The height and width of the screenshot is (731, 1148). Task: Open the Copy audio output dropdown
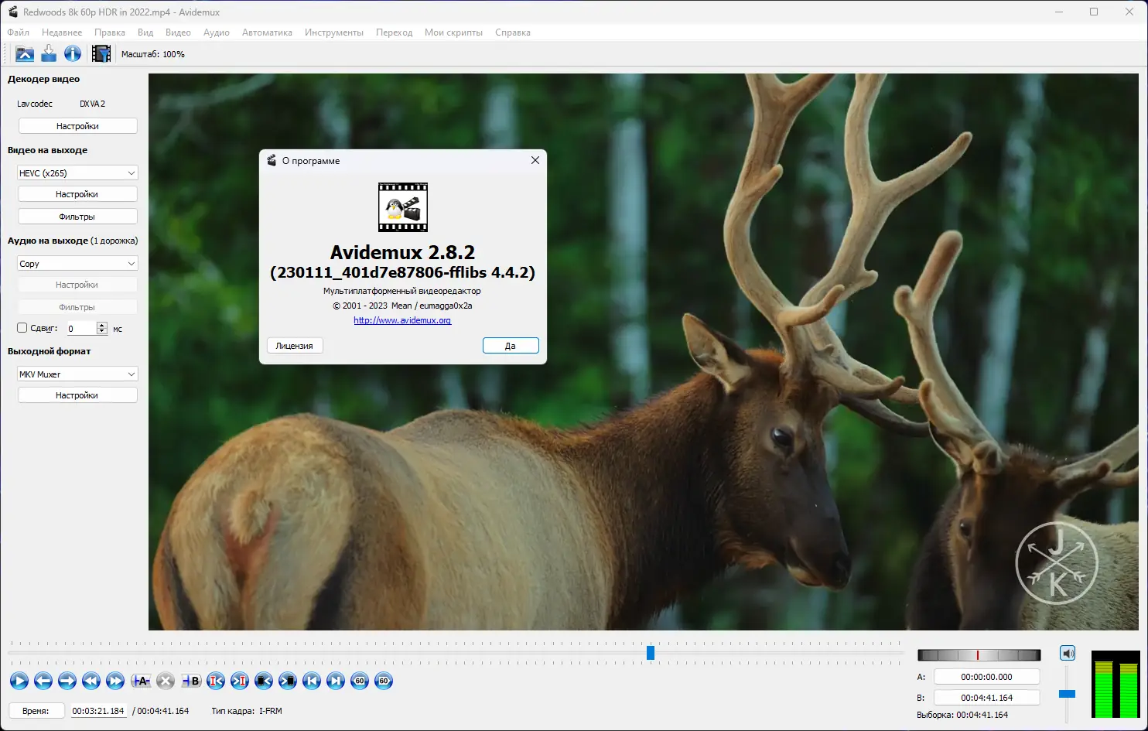click(77, 264)
